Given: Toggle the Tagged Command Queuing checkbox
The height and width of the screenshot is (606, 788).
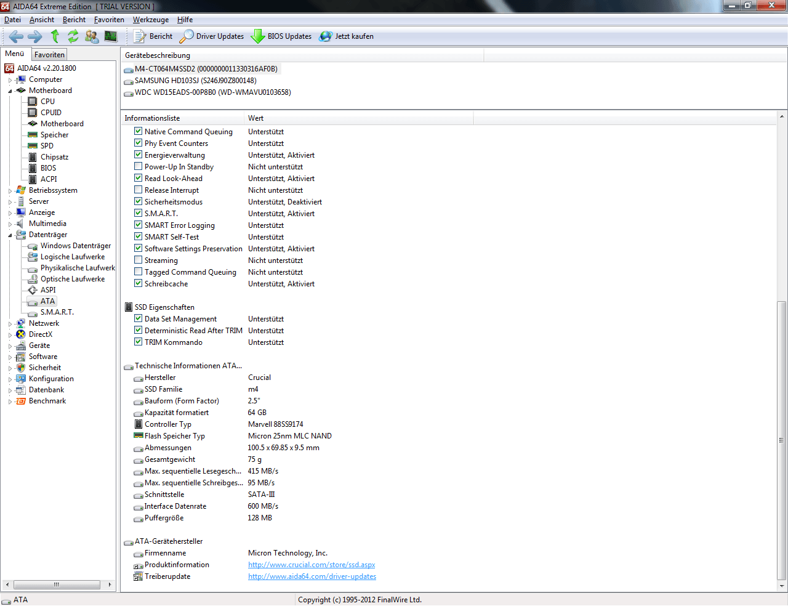Looking at the screenshot, I should click(139, 272).
